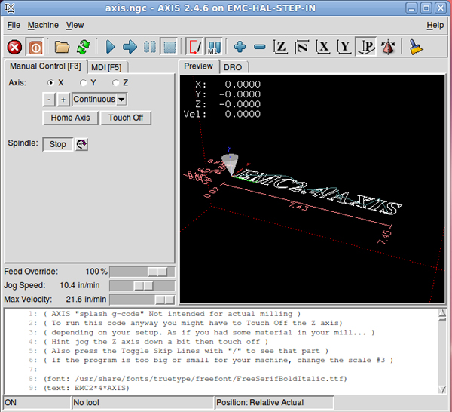Open the Machine menu
The image size is (452, 412).
(43, 25)
